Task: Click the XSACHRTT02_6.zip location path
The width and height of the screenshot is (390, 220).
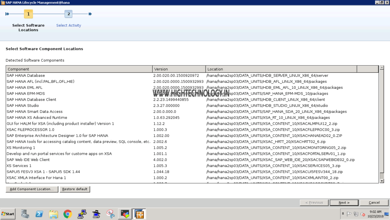Action: tap(266, 141)
